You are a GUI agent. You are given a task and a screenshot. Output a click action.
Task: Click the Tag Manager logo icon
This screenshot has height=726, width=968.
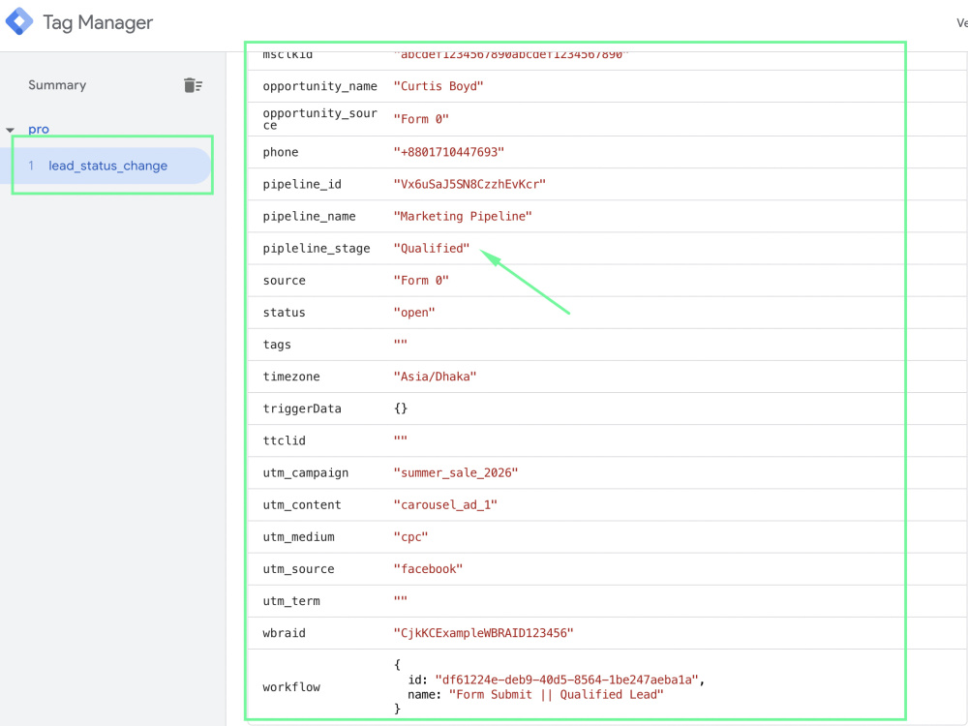pos(19,21)
